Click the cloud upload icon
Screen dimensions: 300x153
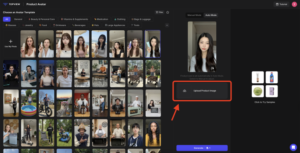point(184,91)
